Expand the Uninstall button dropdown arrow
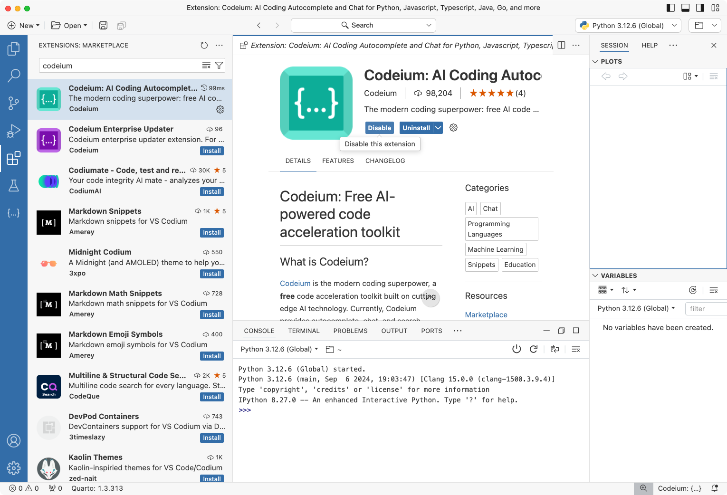Viewport: 727px width, 495px height. click(x=437, y=127)
